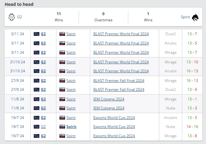Click the 1 Wins stat for Spirit
206x144 pixels.
(148, 17)
